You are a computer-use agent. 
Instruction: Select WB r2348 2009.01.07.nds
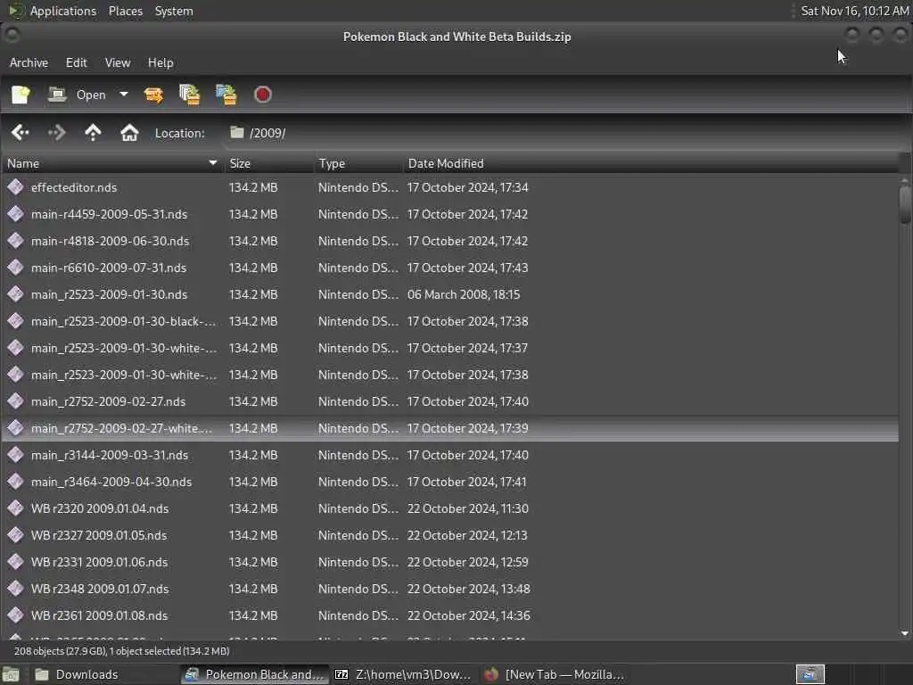click(450, 590)
